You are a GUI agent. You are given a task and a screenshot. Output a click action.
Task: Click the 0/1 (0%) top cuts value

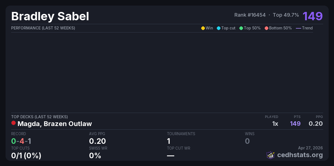(x=26, y=155)
